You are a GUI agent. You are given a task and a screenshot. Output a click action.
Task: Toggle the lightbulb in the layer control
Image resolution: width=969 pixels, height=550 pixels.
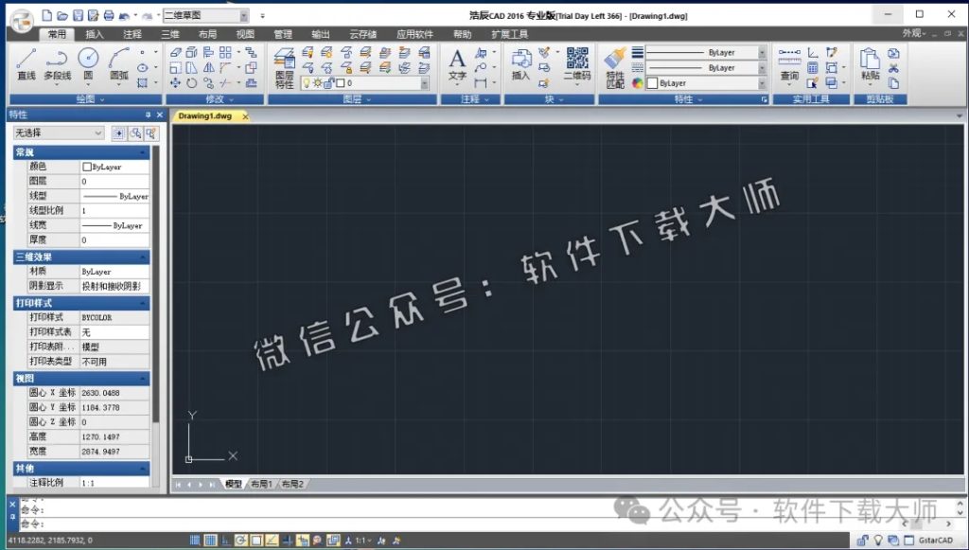(308, 83)
